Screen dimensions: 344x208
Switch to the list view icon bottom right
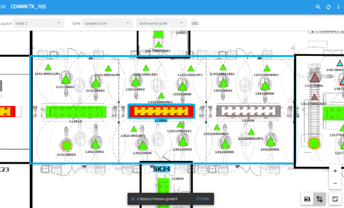[307, 199]
